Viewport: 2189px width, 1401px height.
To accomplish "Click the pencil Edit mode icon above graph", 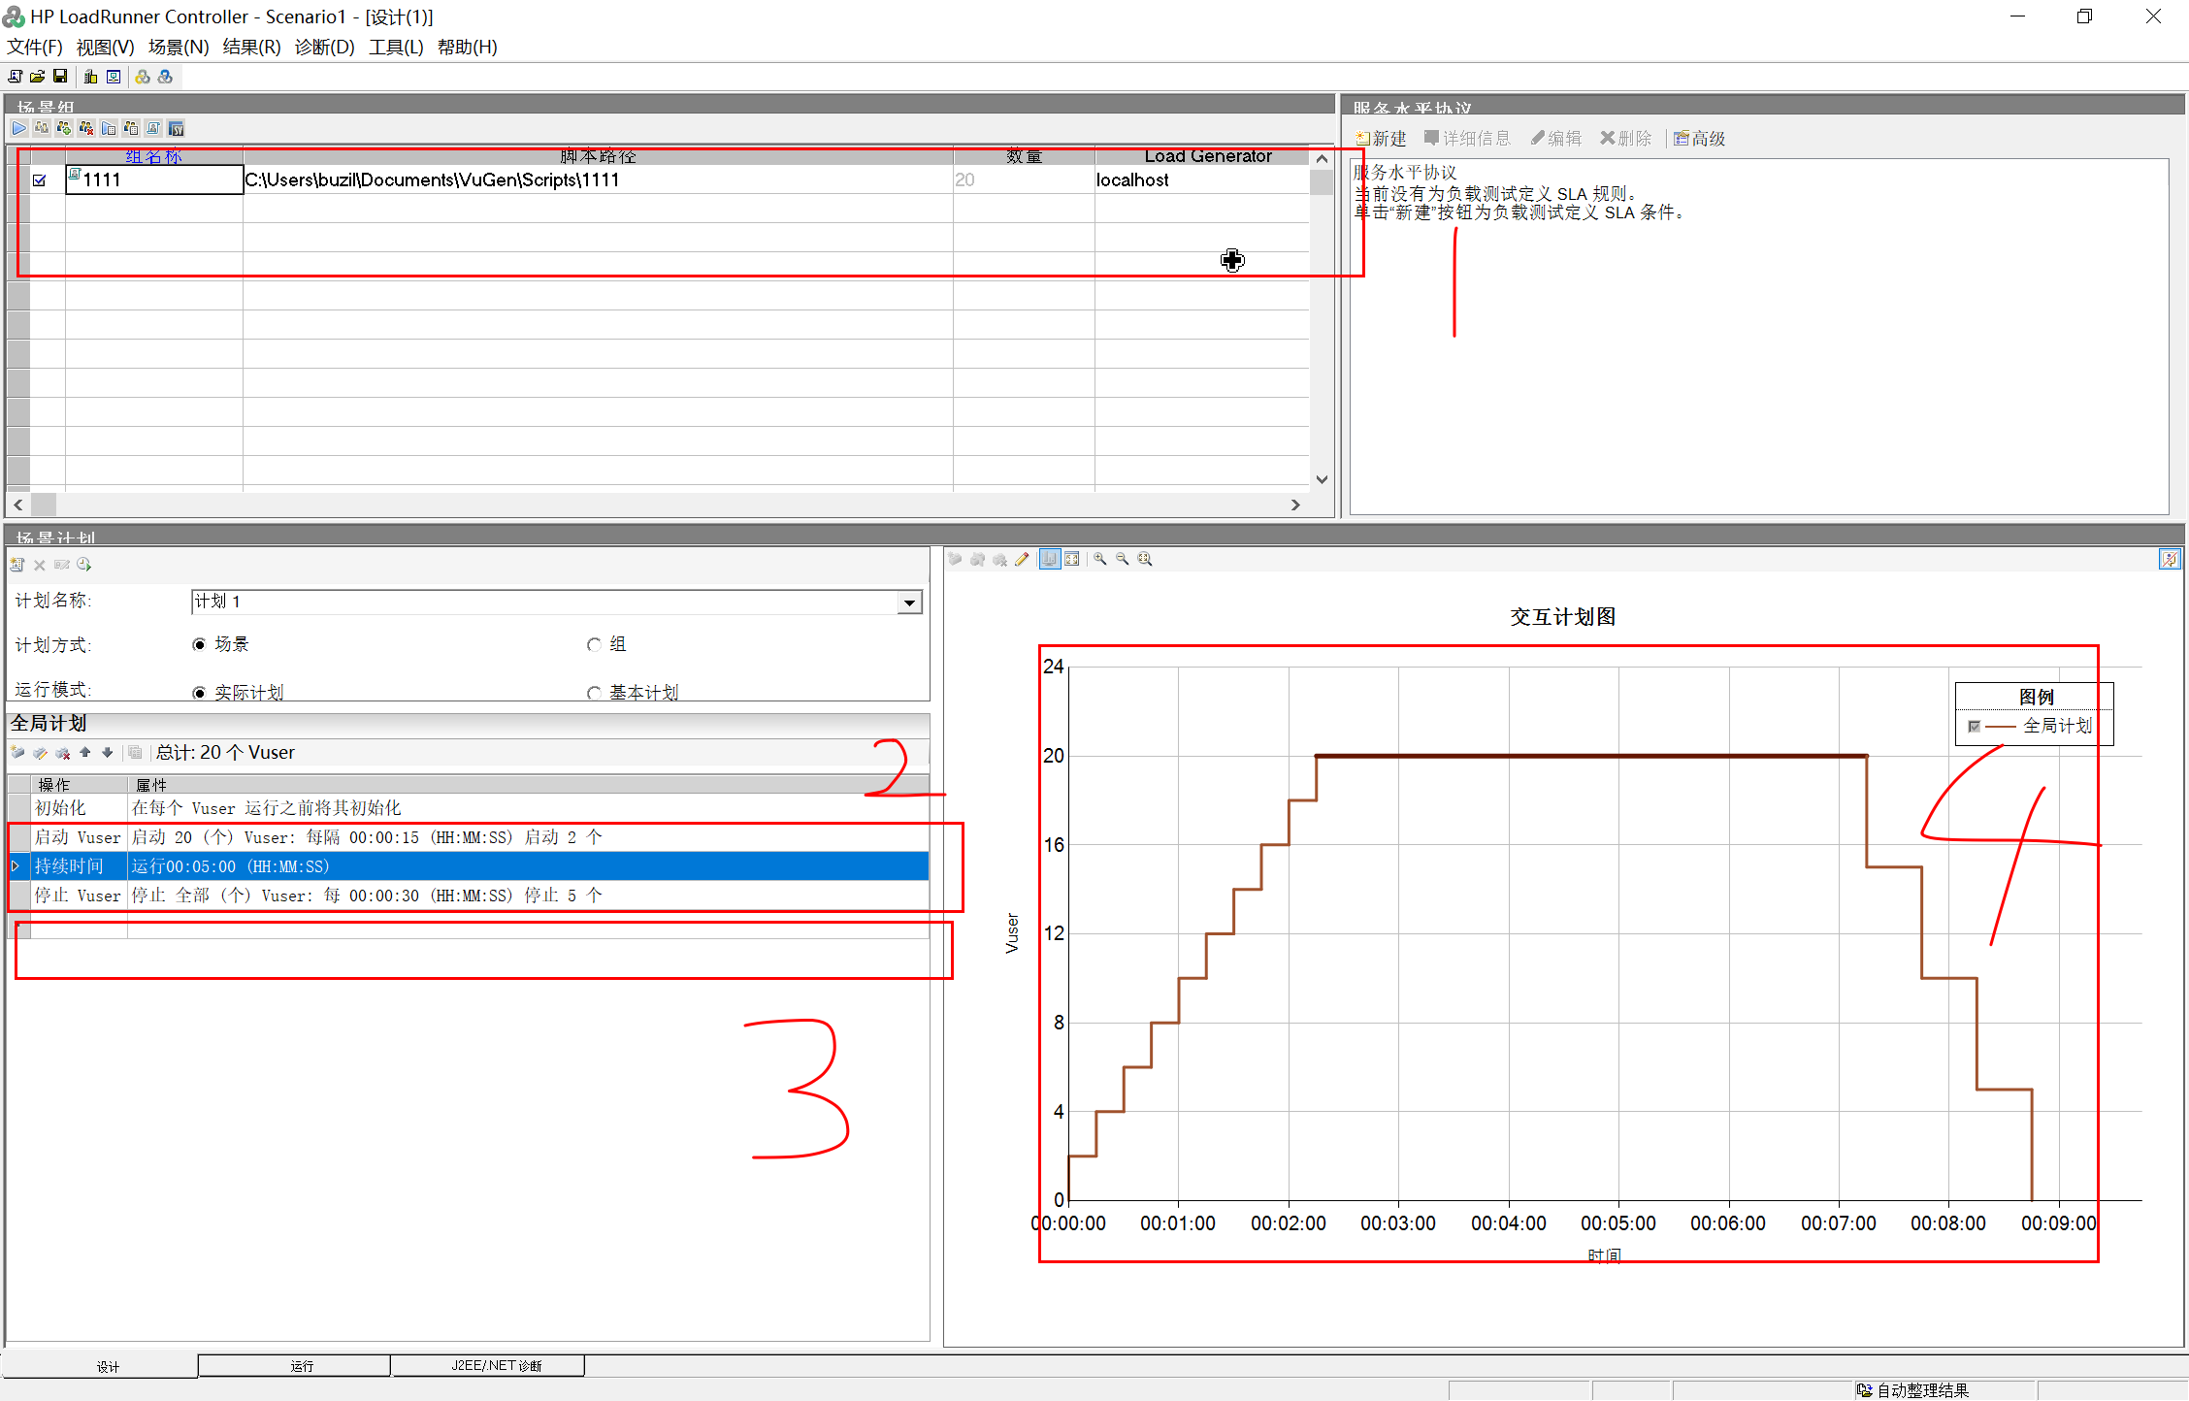I will pyautogui.click(x=1022, y=559).
